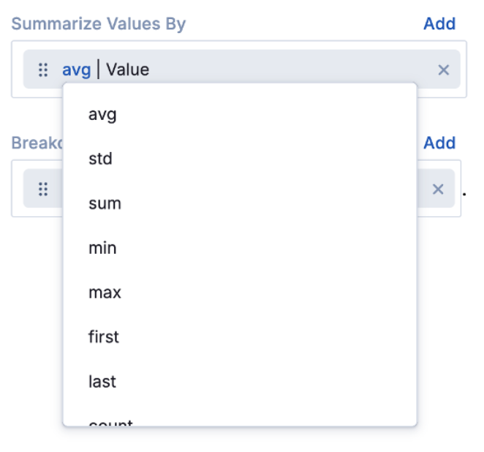Grab the drag handle on the avg Value chip
The image size is (484, 452).
coord(43,69)
